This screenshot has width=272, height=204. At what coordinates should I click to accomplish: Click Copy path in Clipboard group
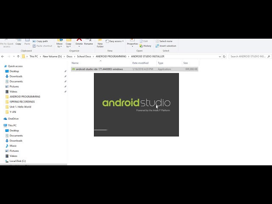(x=40, y=41)
